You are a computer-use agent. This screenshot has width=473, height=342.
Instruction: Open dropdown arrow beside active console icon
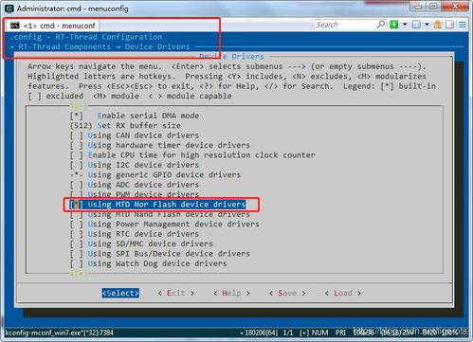[x=427, y=25]
